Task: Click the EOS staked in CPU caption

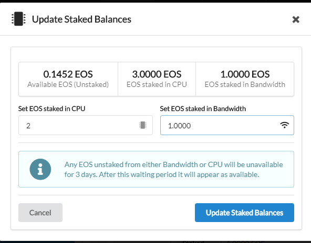Action: point(157,84)
